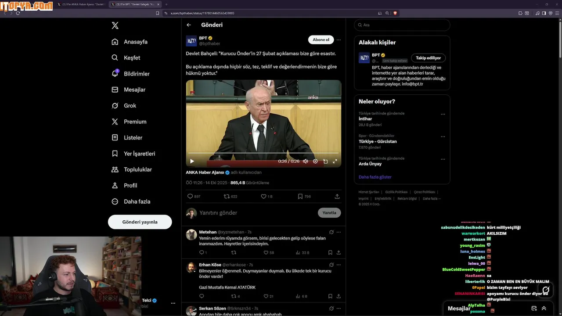The image size is (562, 316).
Task: Switch to ANKA Haber Ajansı browser tab
Action: pos(81,4)
